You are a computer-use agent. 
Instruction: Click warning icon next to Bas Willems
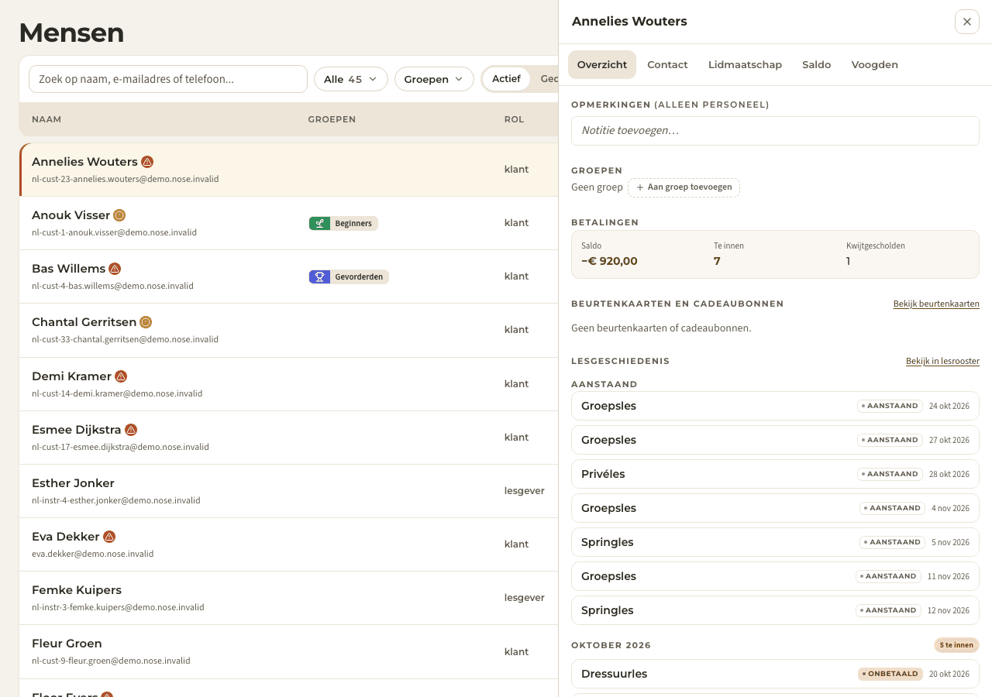[x=115, y=269]
